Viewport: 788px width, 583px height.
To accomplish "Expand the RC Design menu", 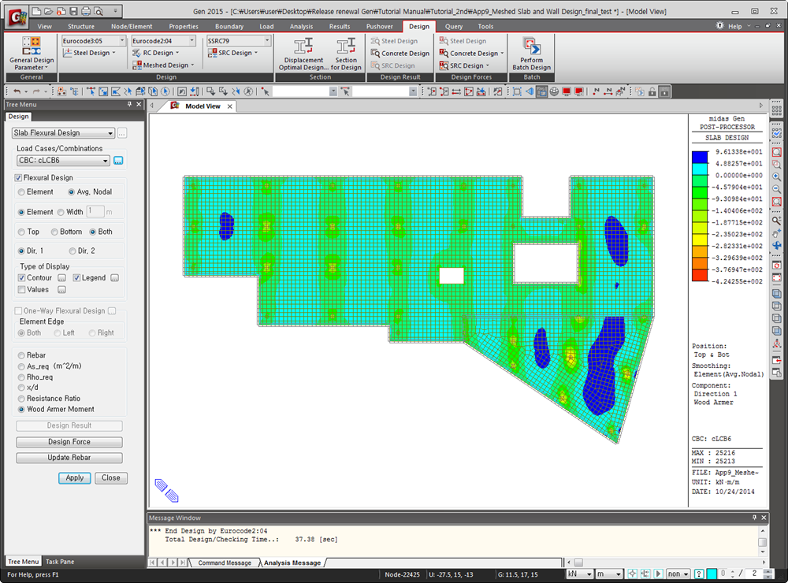I will [156, 53].
